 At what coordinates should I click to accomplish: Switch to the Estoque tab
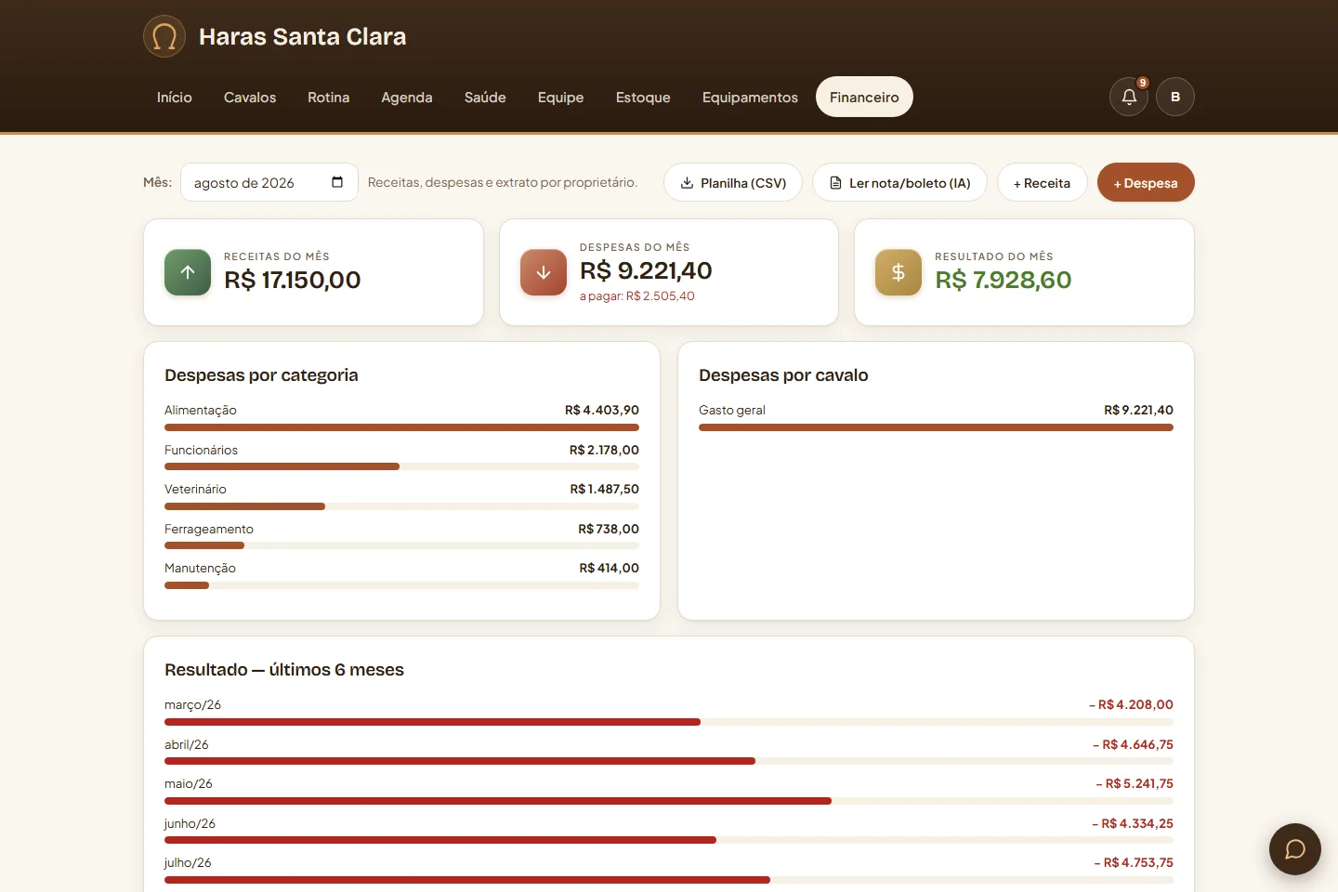643,97
